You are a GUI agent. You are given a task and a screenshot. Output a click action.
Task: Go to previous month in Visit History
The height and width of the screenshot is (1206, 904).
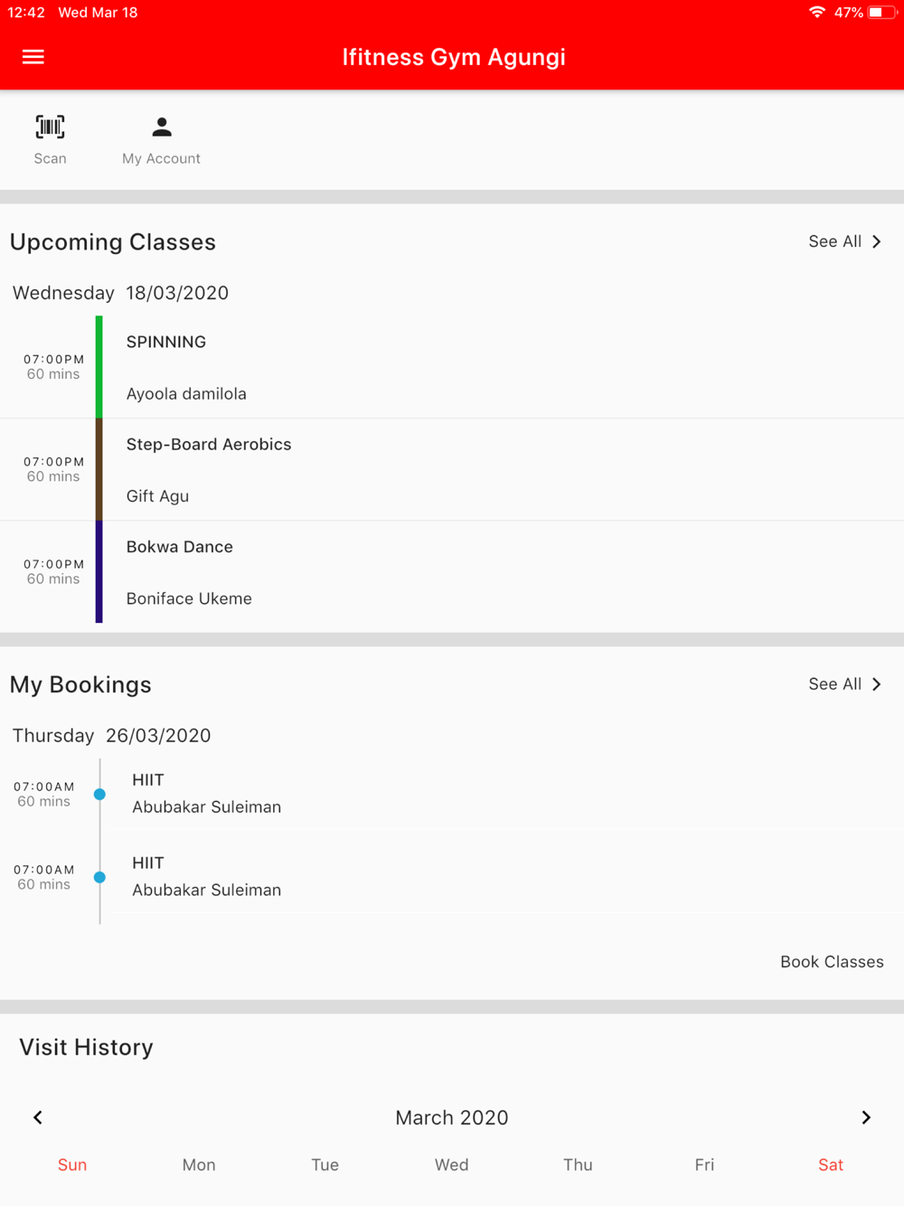pos(38,1117)
